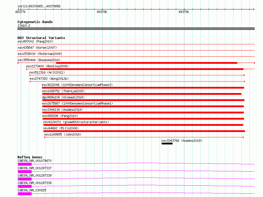
Task: Click the 49377k ruler tick label
Action: (x=20, y=12)
